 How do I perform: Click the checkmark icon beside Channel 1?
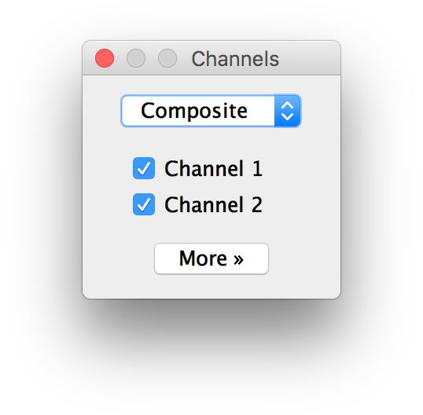click(144, 168)
